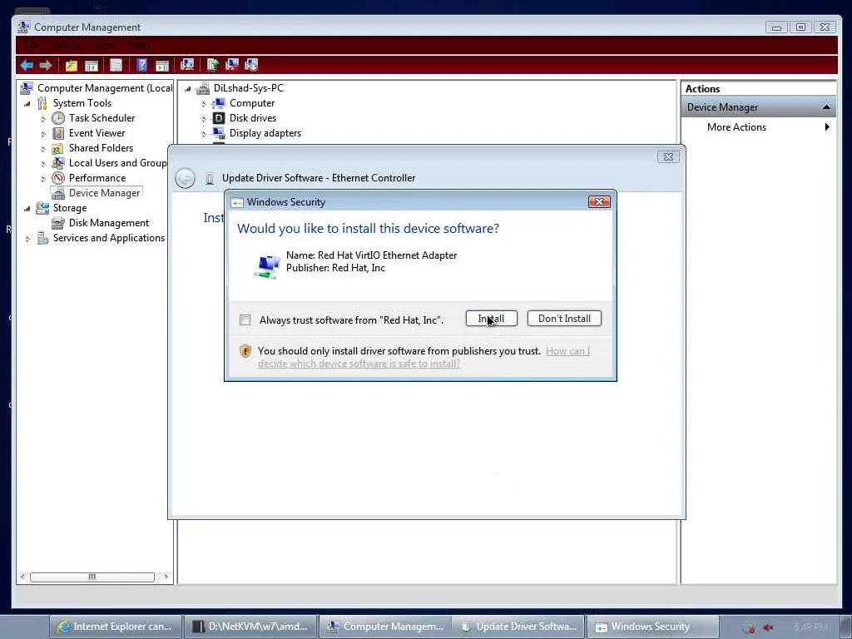This screenshot has height=639, width=852.
Task: Switch to Computer Management taskbar button
Action: click(x=385, y=627)
